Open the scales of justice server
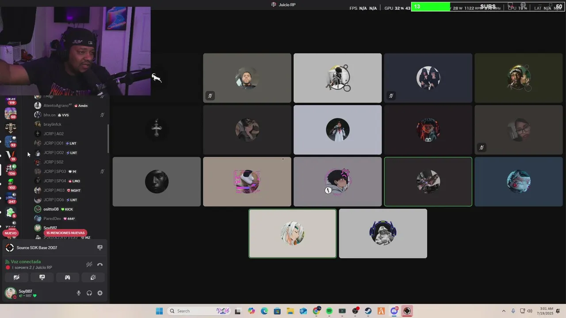The width and height of the screenshot is (566, 318). [11, 128]
